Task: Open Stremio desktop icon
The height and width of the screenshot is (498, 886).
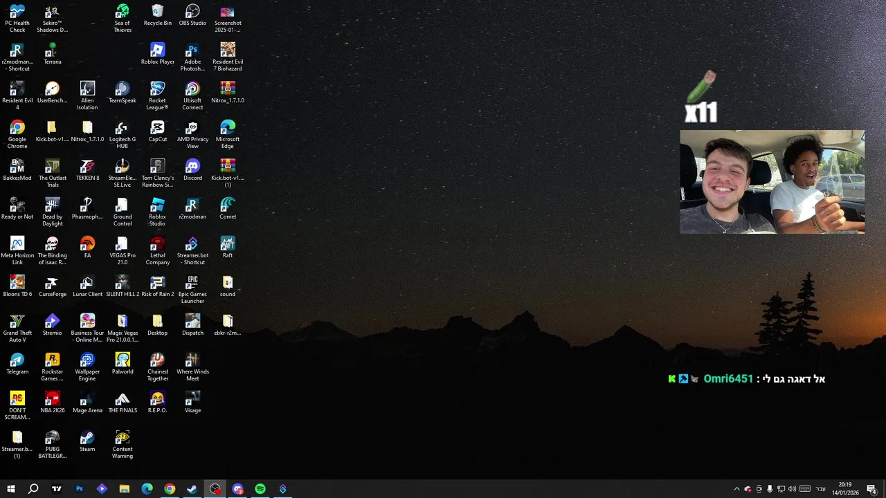Action: [52, 325]
